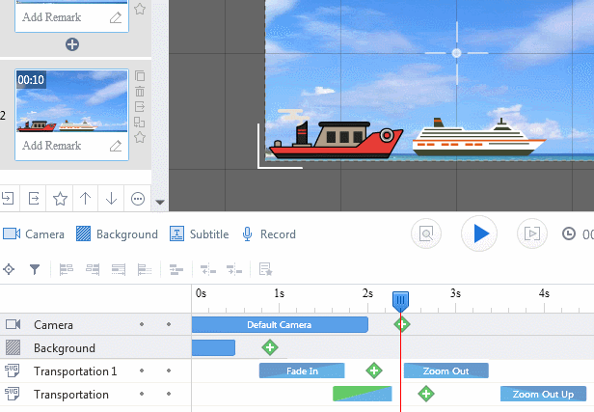The height and width of the screenshot is (412, 594).
Task: Click the Record button
Action: click(x=268, y=234)
